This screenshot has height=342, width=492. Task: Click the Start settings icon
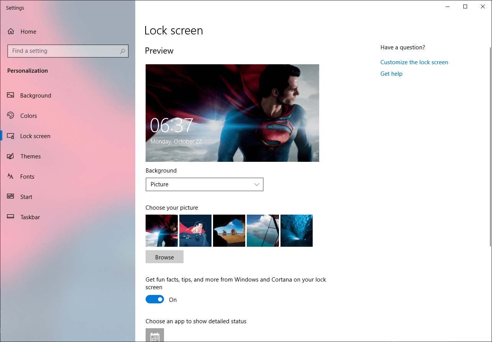click(x=11, y=197)
